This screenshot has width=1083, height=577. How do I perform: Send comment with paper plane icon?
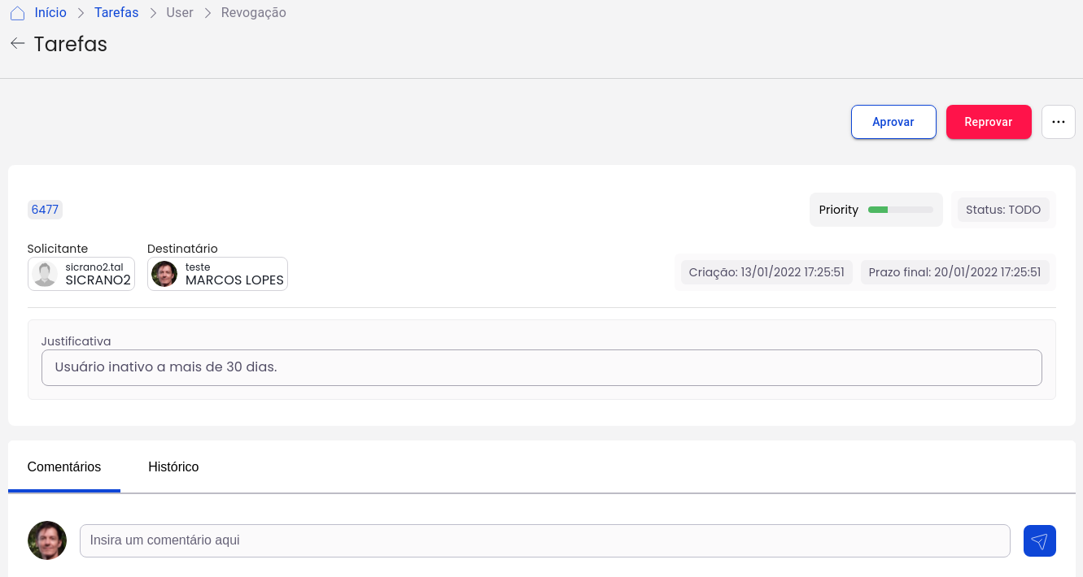coord(1039,541)
